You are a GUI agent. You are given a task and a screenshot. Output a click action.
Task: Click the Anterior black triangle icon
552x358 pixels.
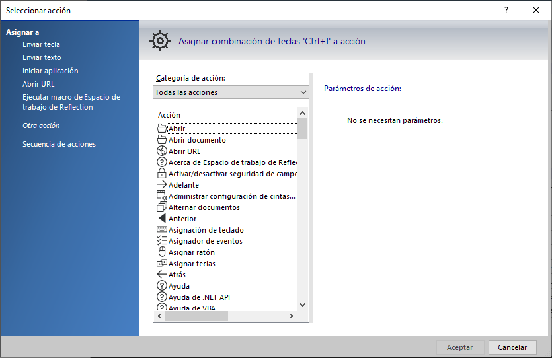pos(162,219)
